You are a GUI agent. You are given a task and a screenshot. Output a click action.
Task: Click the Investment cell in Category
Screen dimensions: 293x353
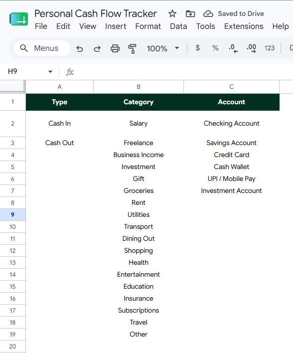tap(139, 167)
